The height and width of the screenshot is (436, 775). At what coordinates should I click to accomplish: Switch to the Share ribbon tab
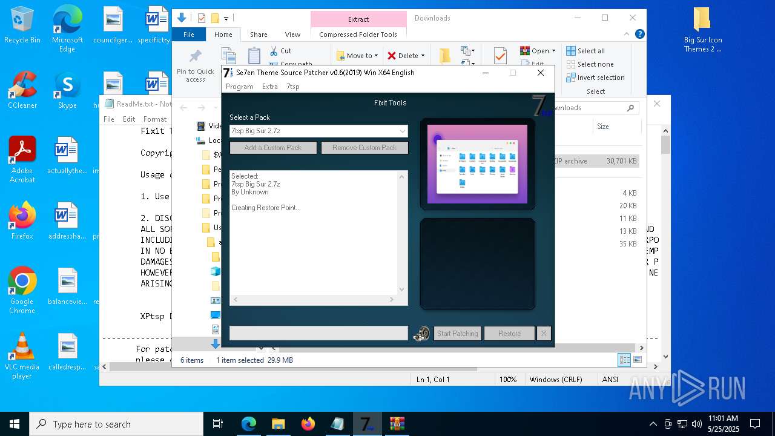[x=259, y=35]
